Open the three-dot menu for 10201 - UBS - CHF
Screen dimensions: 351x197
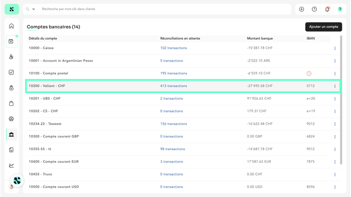335,99
